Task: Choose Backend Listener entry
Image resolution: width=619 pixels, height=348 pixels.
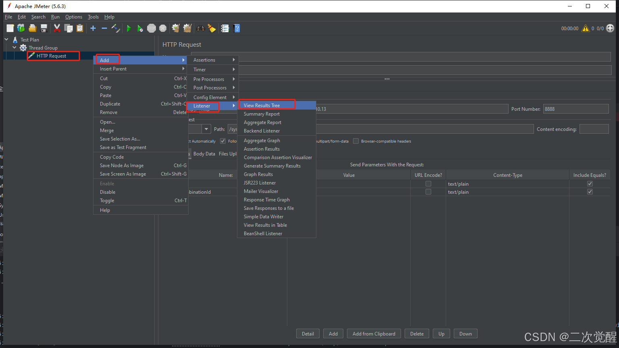Action: click(x=276, y=131)
